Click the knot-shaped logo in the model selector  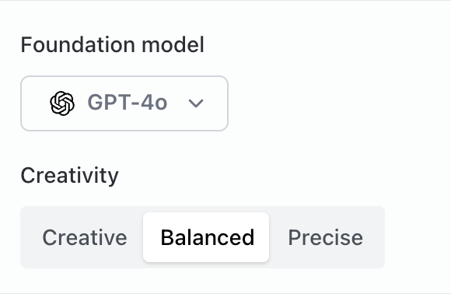click(62, 103)
